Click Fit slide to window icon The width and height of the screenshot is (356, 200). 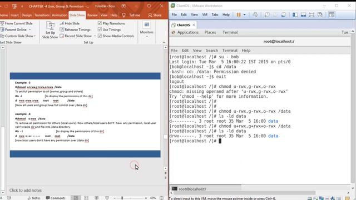coord(162,198)
